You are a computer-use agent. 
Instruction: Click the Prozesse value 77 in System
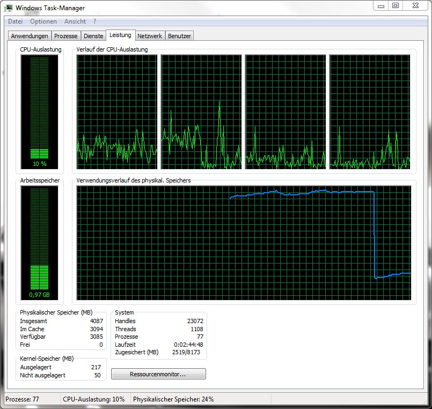coord(200,337)
